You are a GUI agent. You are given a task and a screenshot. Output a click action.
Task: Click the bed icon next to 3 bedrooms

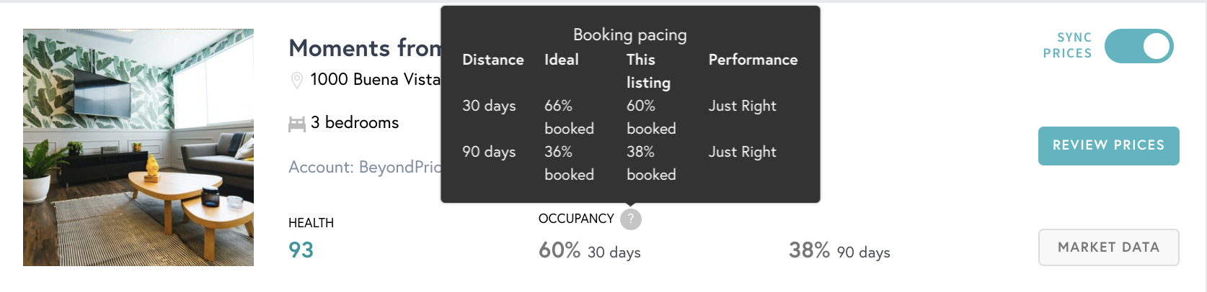(x=297, y=124)
